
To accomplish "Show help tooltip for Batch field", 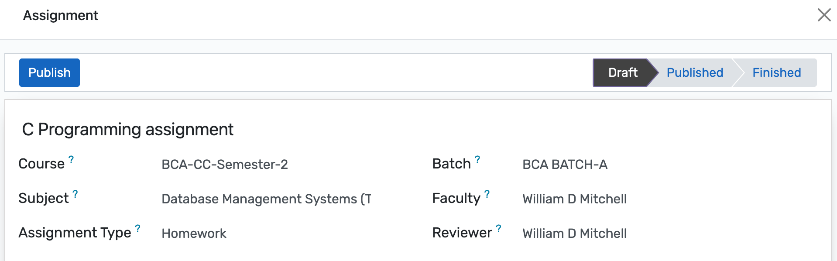I will [477, 160].
